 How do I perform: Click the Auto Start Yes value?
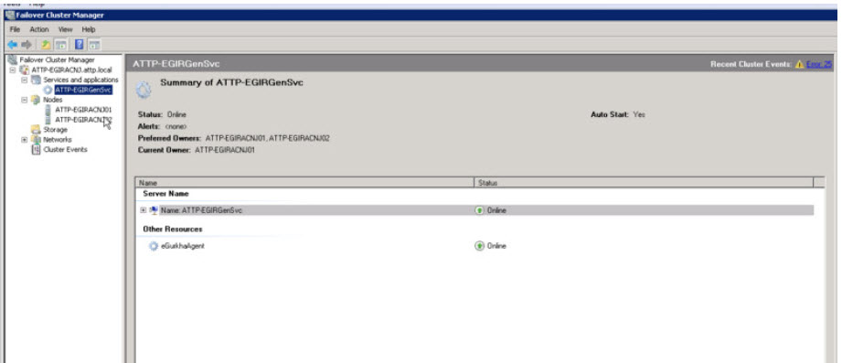[639, 114]
